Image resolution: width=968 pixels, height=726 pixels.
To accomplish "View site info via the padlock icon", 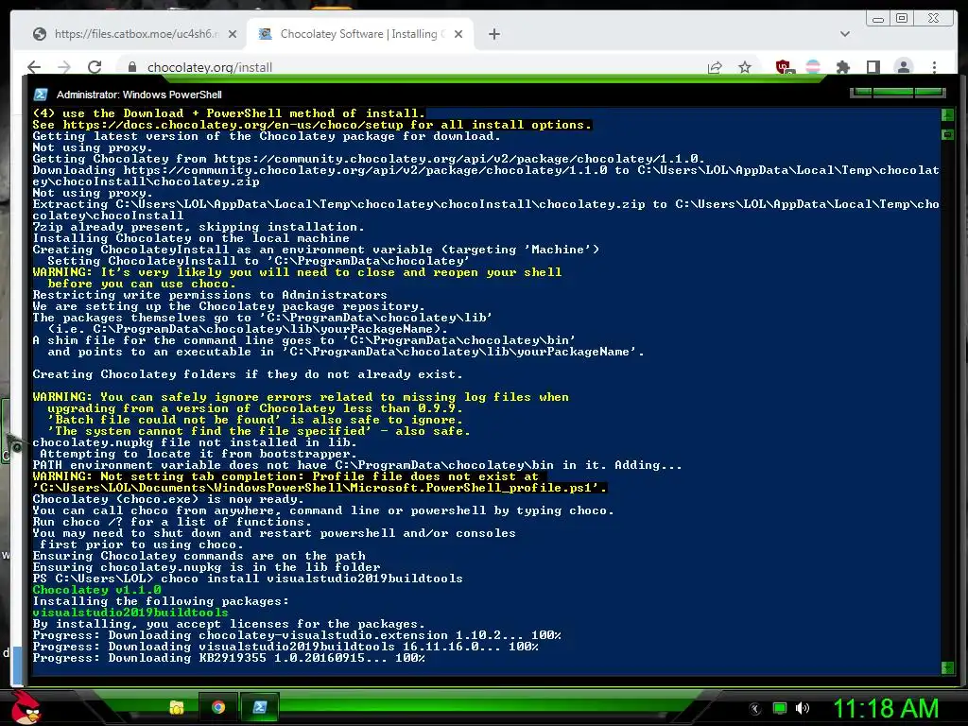I will 131,67.
